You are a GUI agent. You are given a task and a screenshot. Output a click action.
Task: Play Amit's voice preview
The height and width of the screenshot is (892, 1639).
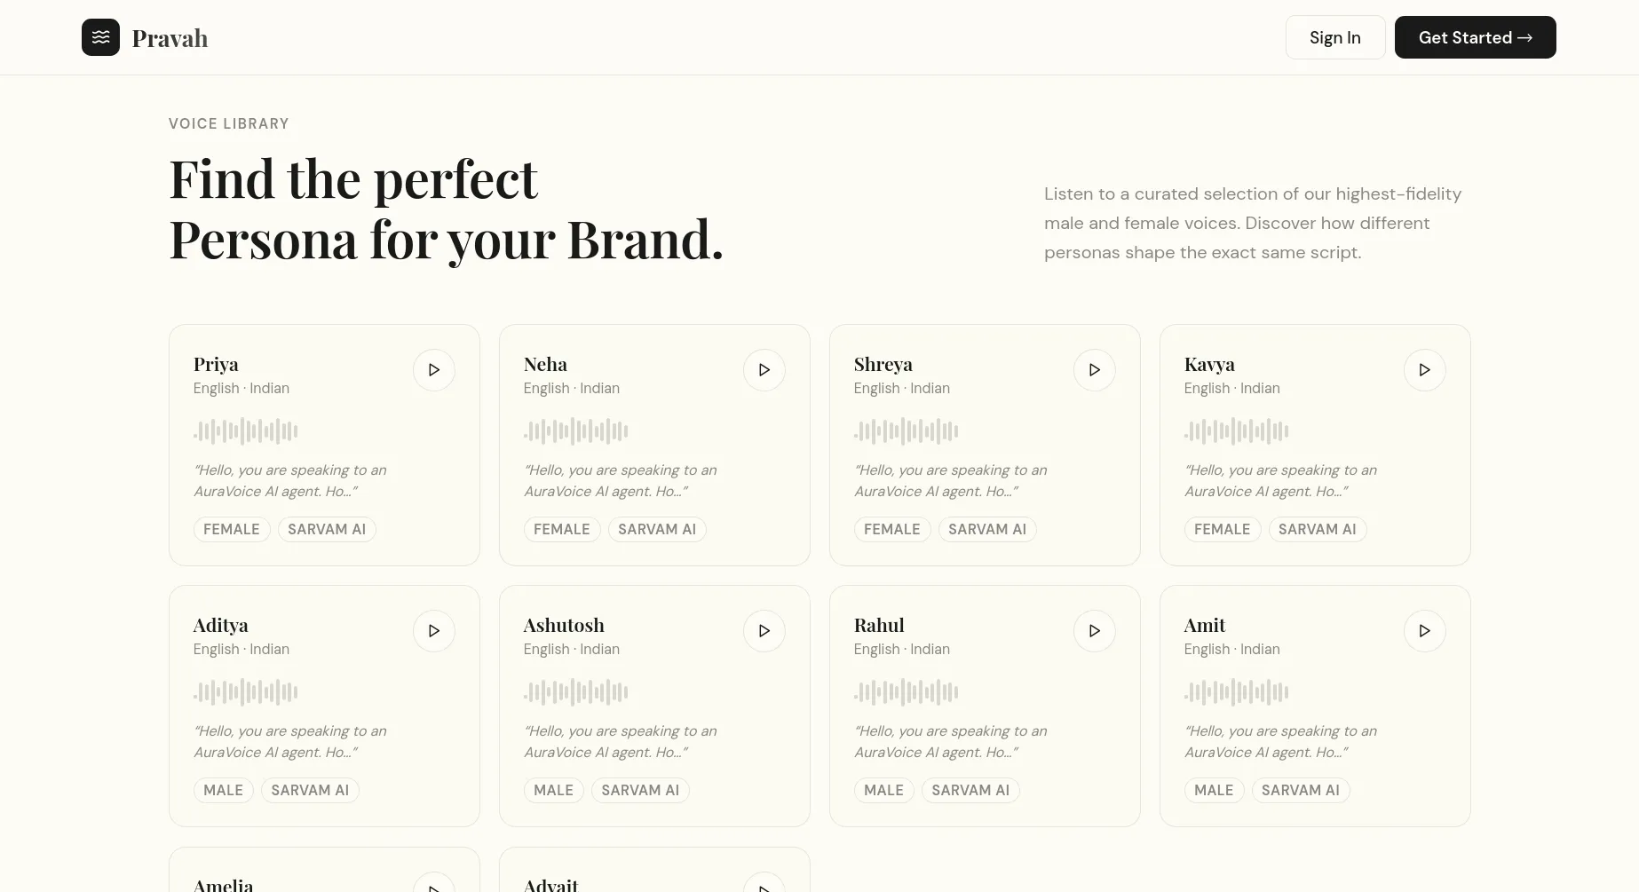point(1424,631)
